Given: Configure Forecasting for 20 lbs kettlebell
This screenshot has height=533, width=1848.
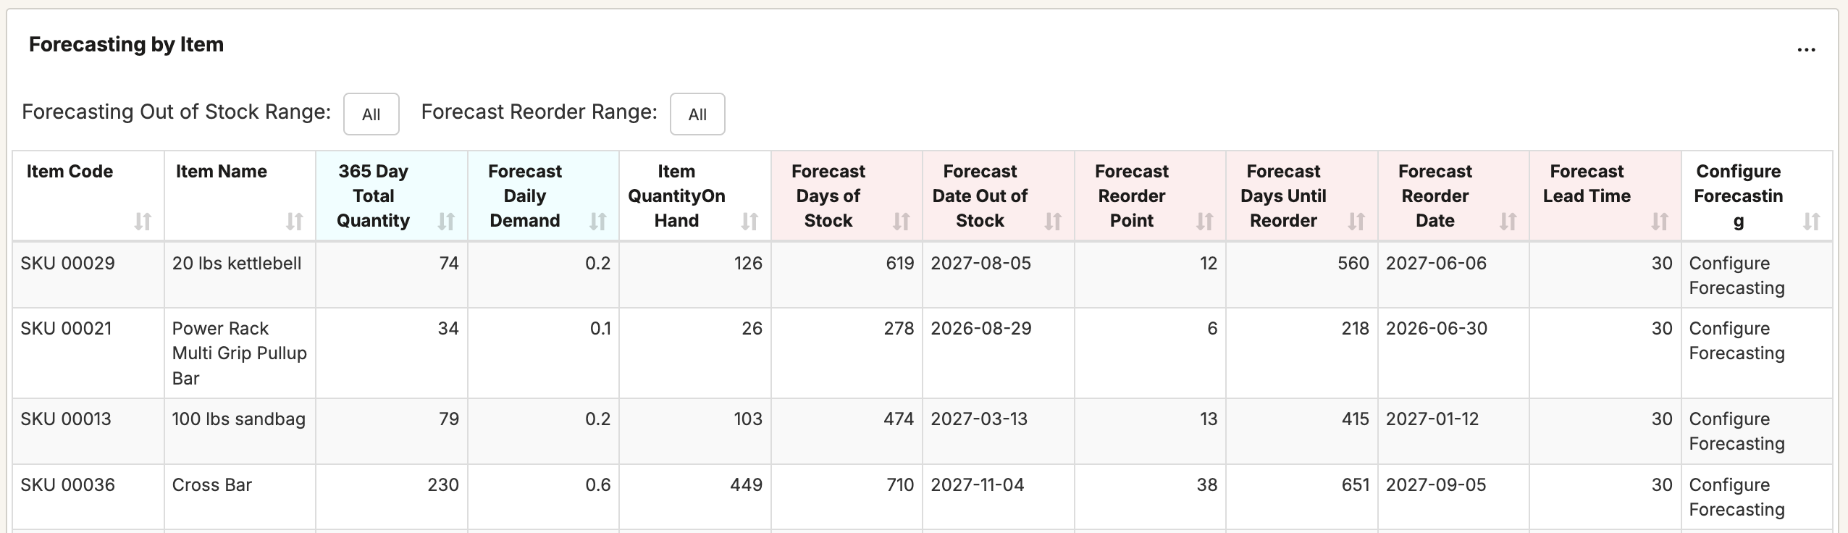Looking at the screenshot, I should point(1736,276).
